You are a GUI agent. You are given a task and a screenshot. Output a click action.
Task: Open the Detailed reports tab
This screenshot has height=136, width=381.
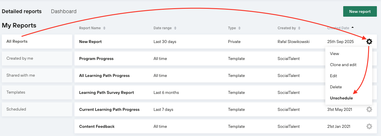pos(22,11)
